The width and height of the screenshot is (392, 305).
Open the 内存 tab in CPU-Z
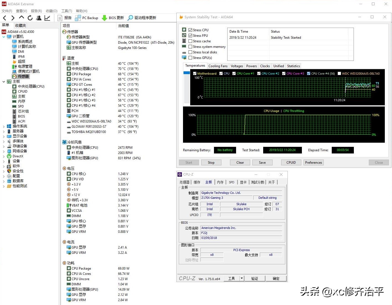point(220,182)
